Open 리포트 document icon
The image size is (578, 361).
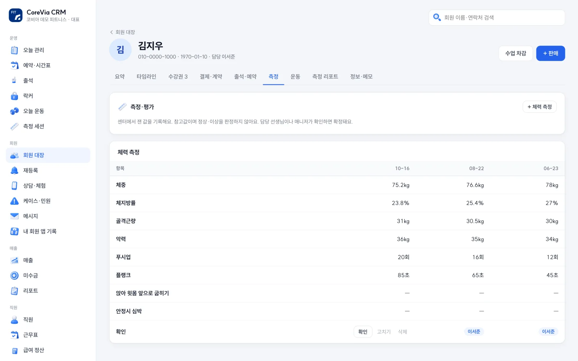tap(14, 291)
